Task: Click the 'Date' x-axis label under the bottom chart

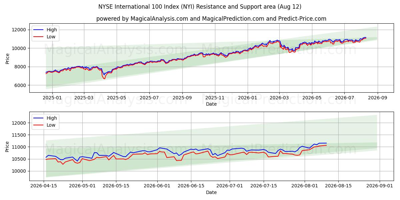Action: pos(211,192)
